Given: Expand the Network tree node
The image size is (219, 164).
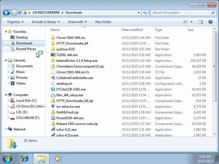Looking at the screenshot, I should (x=6, y=129).
